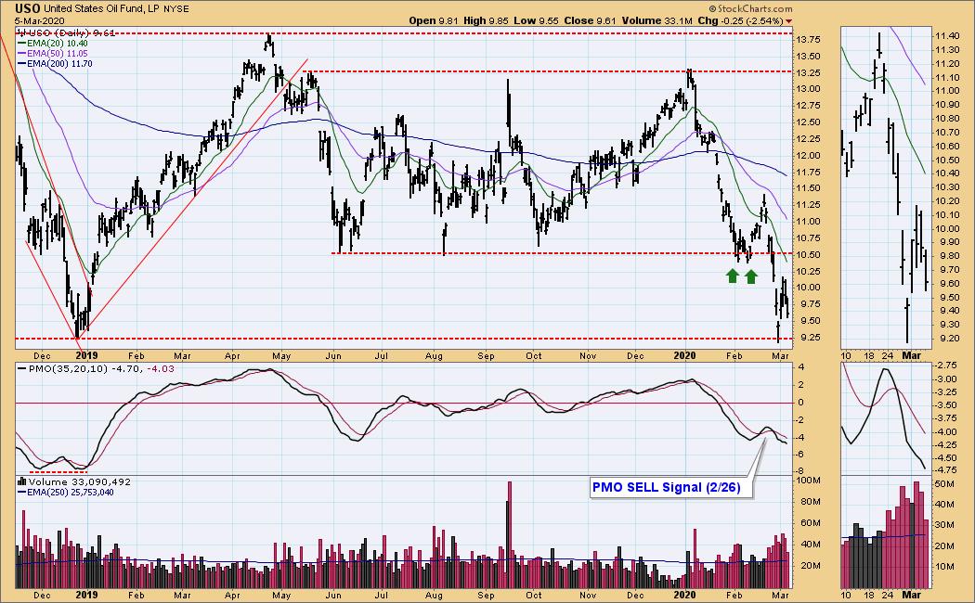This screenshot has width=975, height=603.
Task: Click the Sep label on main chart axis
Action: pos(486,356)
